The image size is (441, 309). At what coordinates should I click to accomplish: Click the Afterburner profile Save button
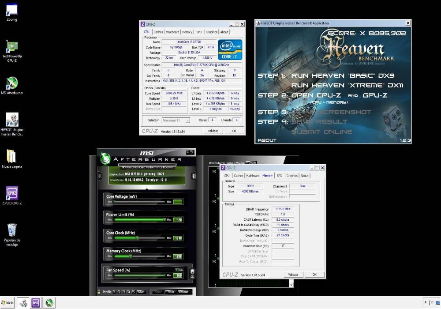141,292
